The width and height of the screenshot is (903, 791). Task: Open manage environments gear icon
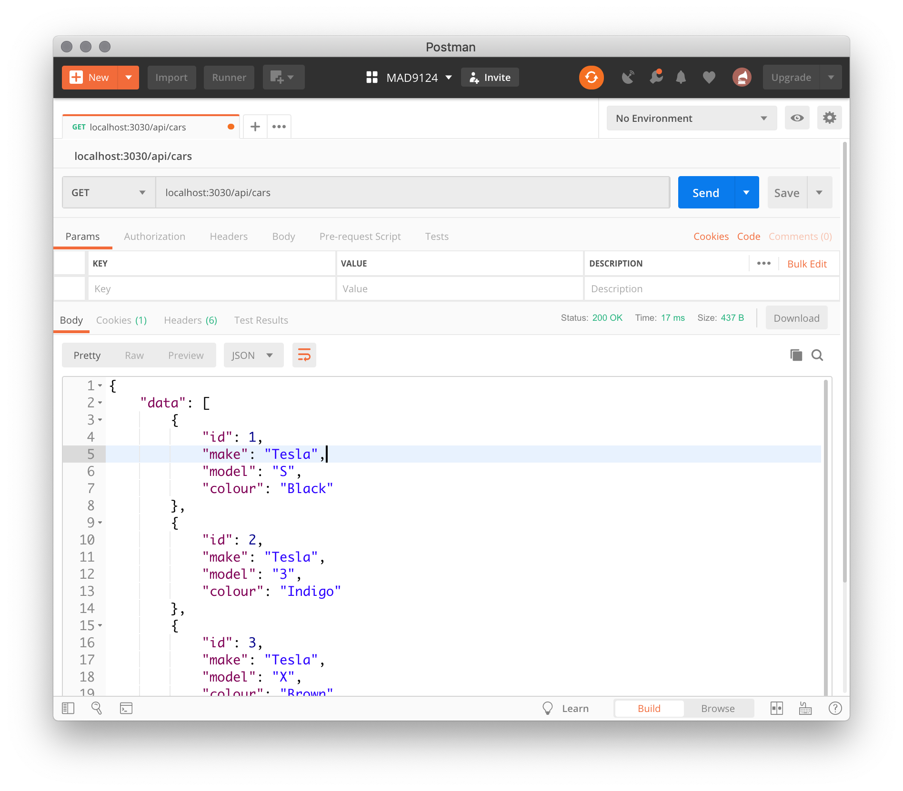pyautogui.click(x=830, y=118)
